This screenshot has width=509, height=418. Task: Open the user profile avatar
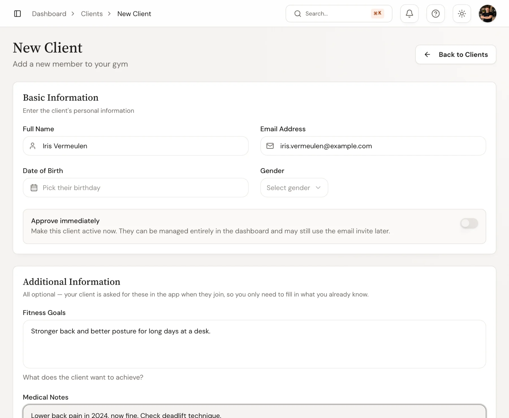[488, 14]
